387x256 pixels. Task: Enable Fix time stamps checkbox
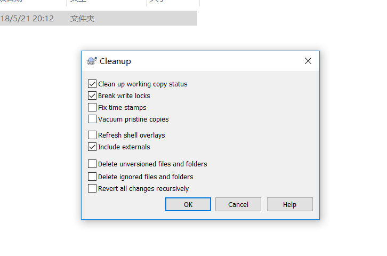point(92,107)
